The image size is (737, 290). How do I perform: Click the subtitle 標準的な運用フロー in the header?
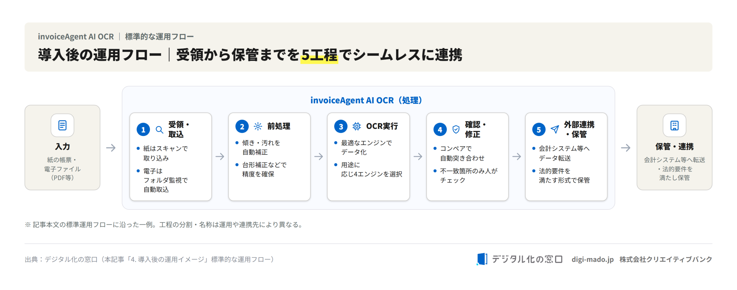coord(159,37)
